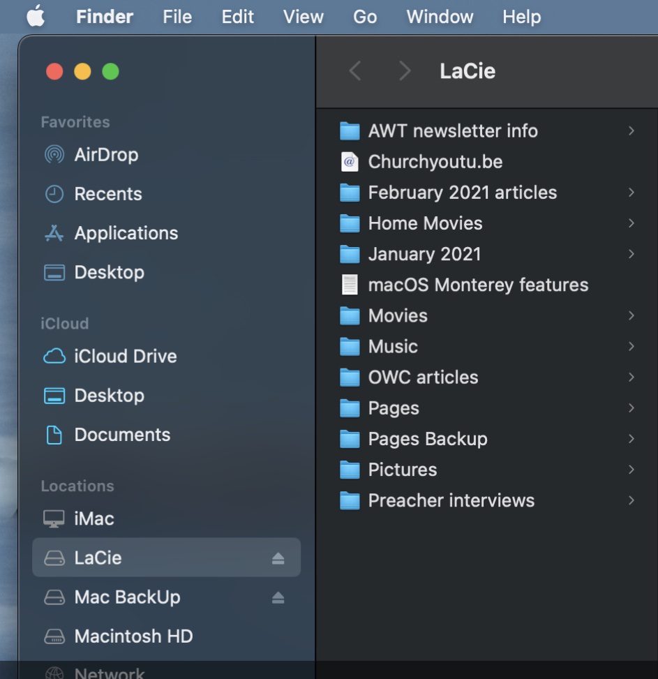Expand the AWT newsletter info folder chevron
The image size is (658, 679).
click(x=631, y=130)
